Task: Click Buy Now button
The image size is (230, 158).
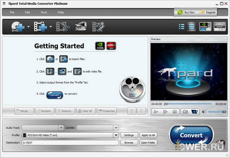Action: (x=186, y=12)
